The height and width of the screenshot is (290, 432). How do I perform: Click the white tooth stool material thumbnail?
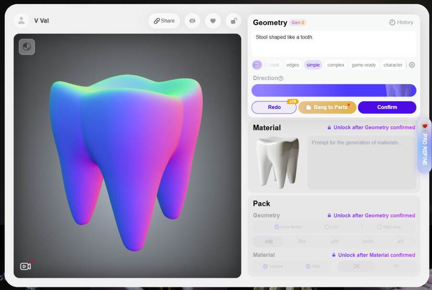click(278, 163)
